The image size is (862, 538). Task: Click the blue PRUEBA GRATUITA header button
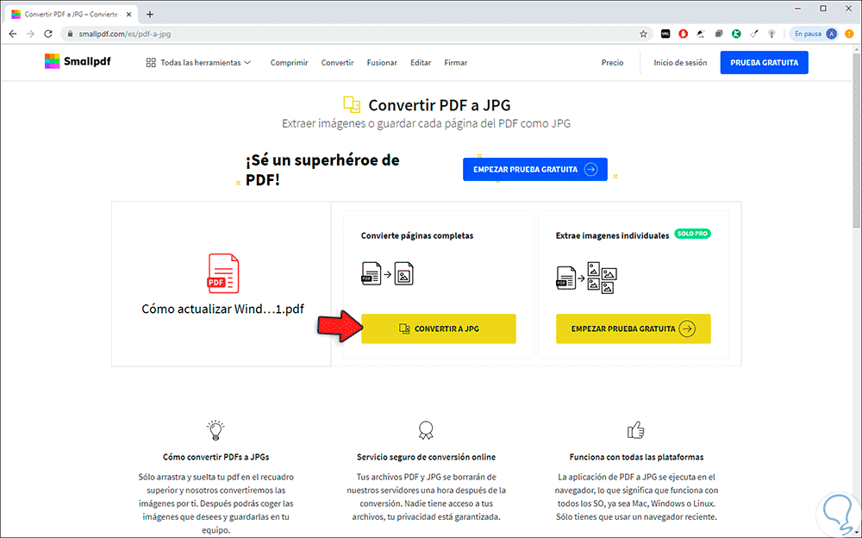coord(764,63)
